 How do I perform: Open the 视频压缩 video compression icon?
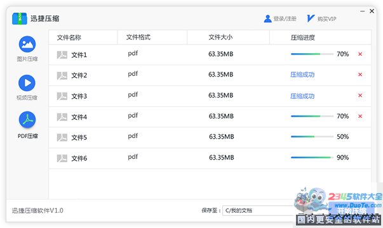coord(27,83)
